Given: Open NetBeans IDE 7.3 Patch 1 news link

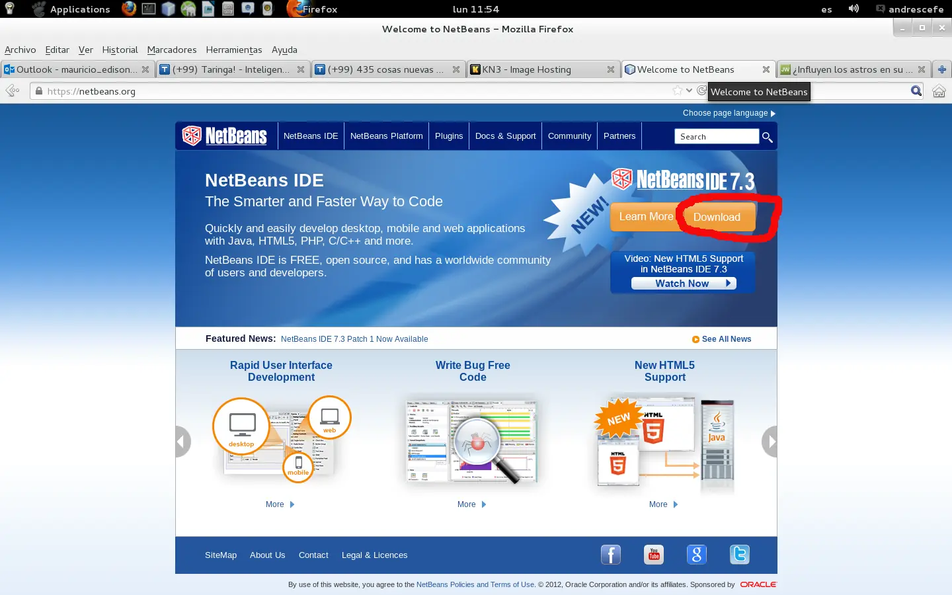Looking at the screenshot, I should click(x=354, y=339).
